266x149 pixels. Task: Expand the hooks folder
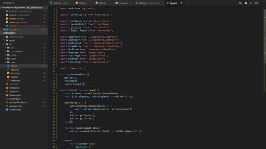[5, 55]
